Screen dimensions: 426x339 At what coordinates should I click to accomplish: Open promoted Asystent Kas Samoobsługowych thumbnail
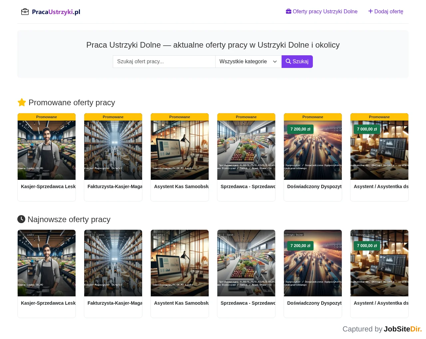(x=180, y=150)
